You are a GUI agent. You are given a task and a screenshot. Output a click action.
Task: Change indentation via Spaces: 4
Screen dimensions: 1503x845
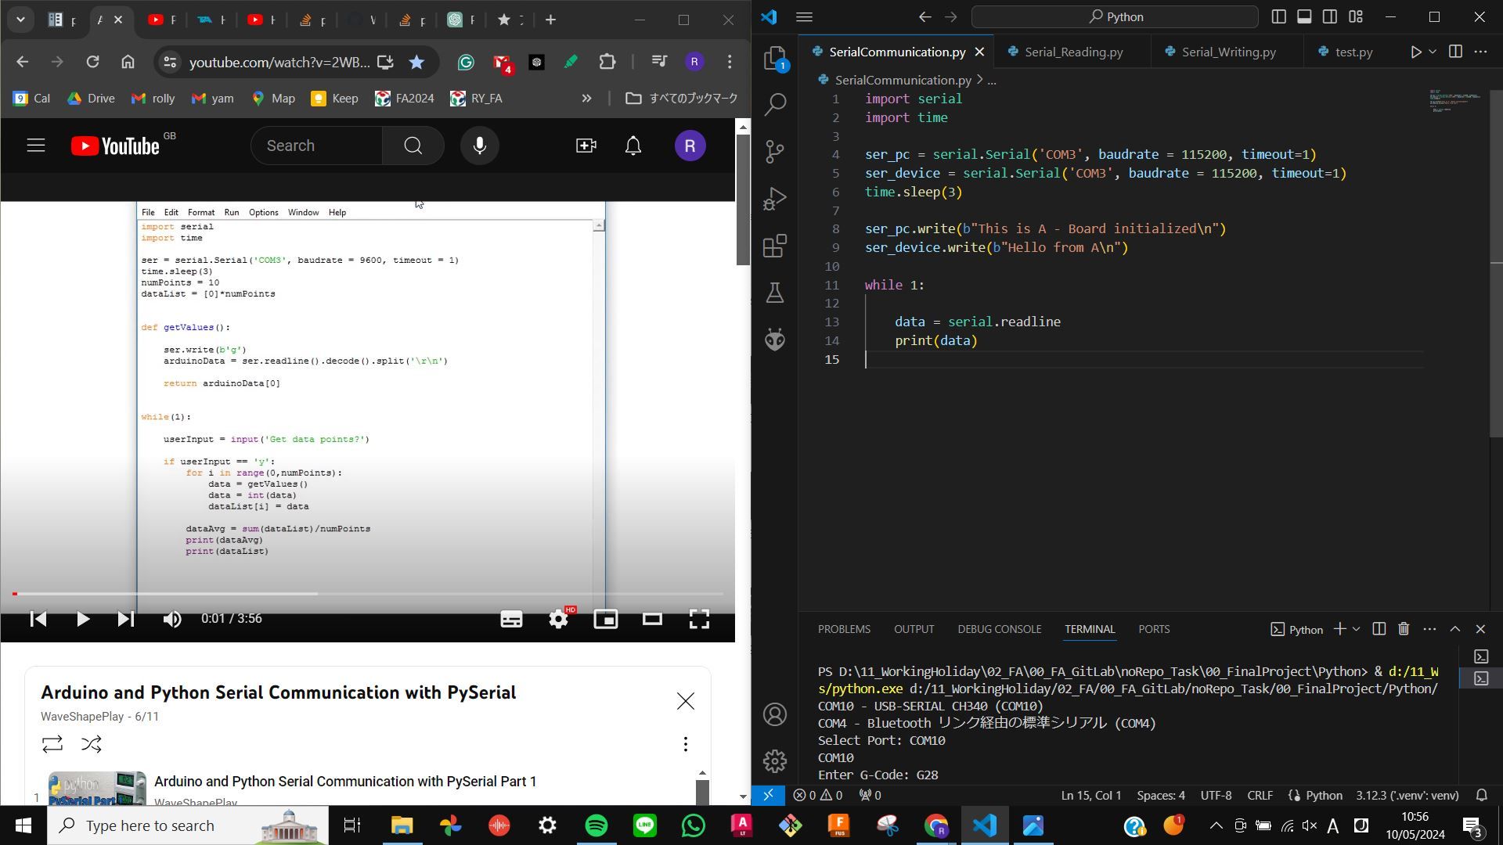tap(1161, 795)
